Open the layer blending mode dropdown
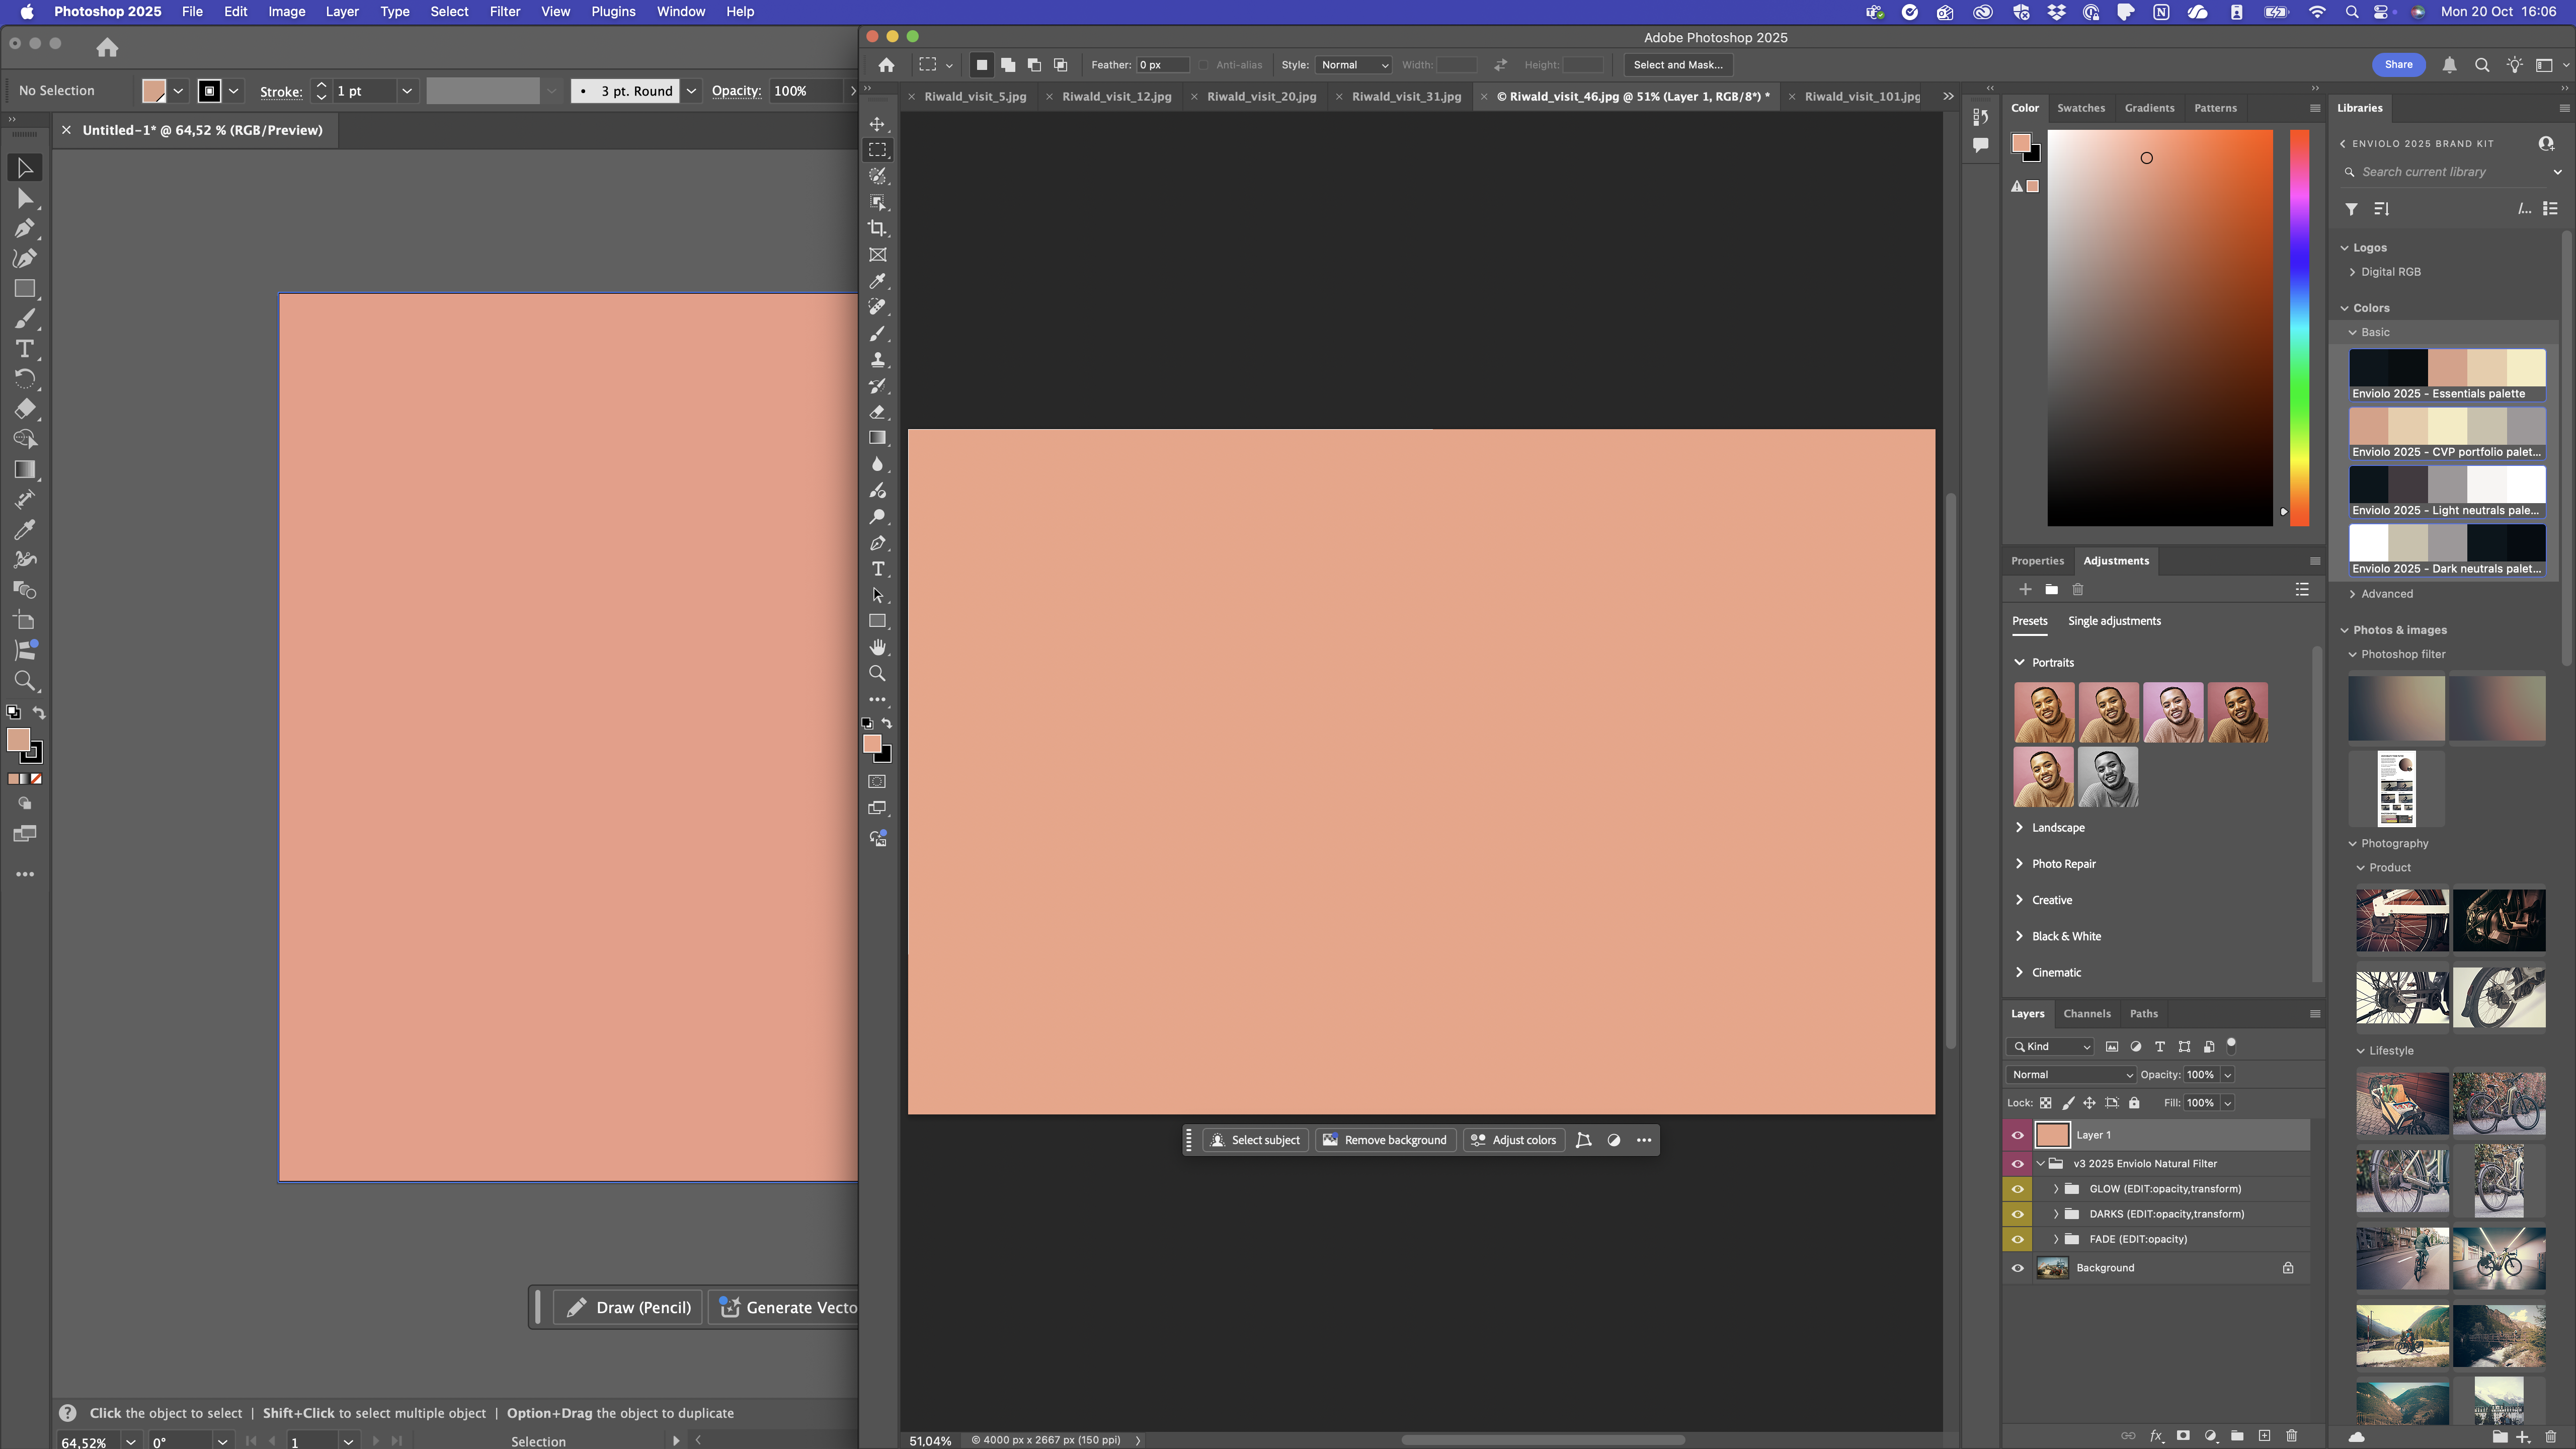The image size is (2576, 1449). coord(2070,1074)
